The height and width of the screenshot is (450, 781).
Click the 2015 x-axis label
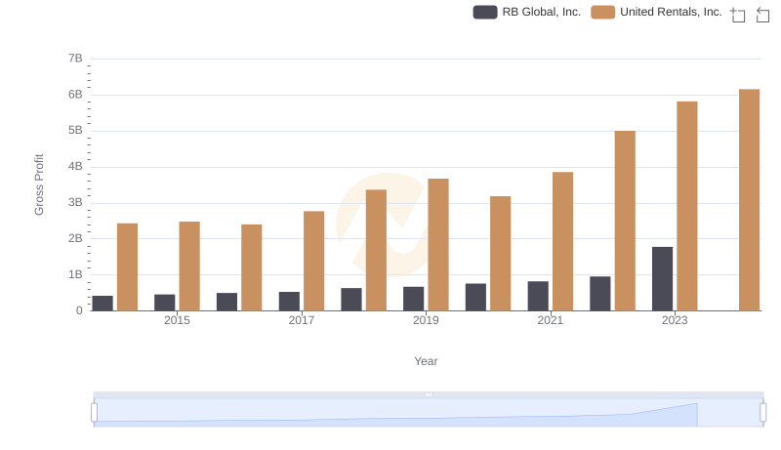tap(177, 320)
